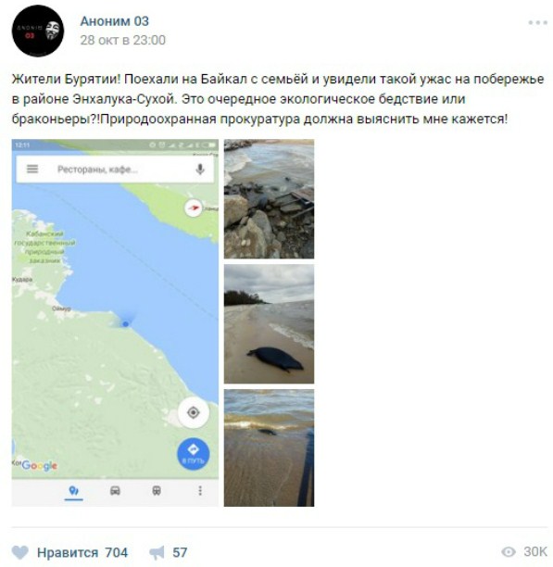The image size is (553, 567).
Task: Like the post with heart icon
Action: pos(19,552)
